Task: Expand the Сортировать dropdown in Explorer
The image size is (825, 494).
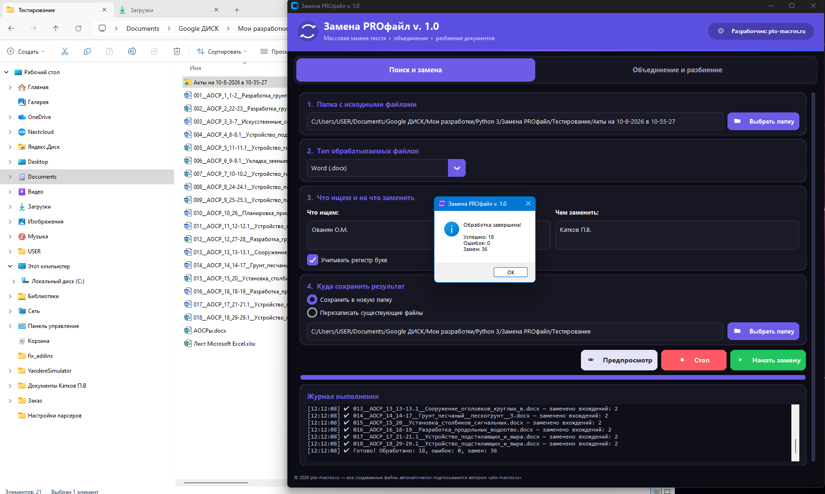Action: click(x=222, y=51)
